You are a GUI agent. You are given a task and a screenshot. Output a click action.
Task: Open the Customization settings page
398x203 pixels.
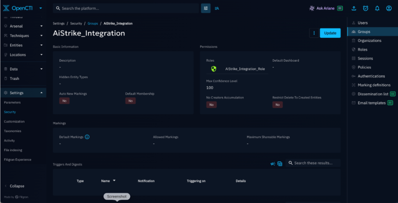click(x=14, y=121)
